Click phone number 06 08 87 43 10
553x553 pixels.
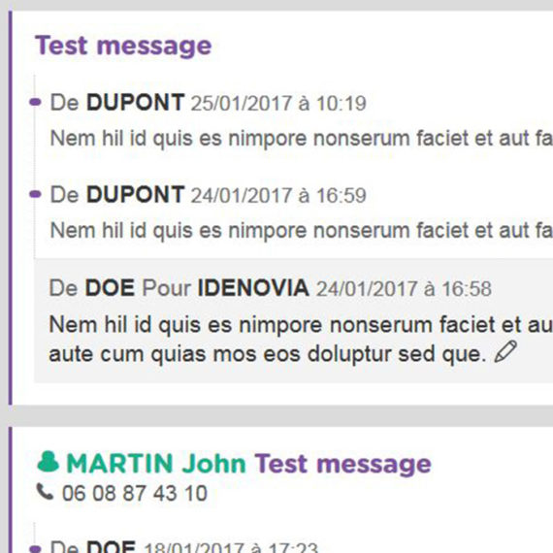click(x=135, y=493)
